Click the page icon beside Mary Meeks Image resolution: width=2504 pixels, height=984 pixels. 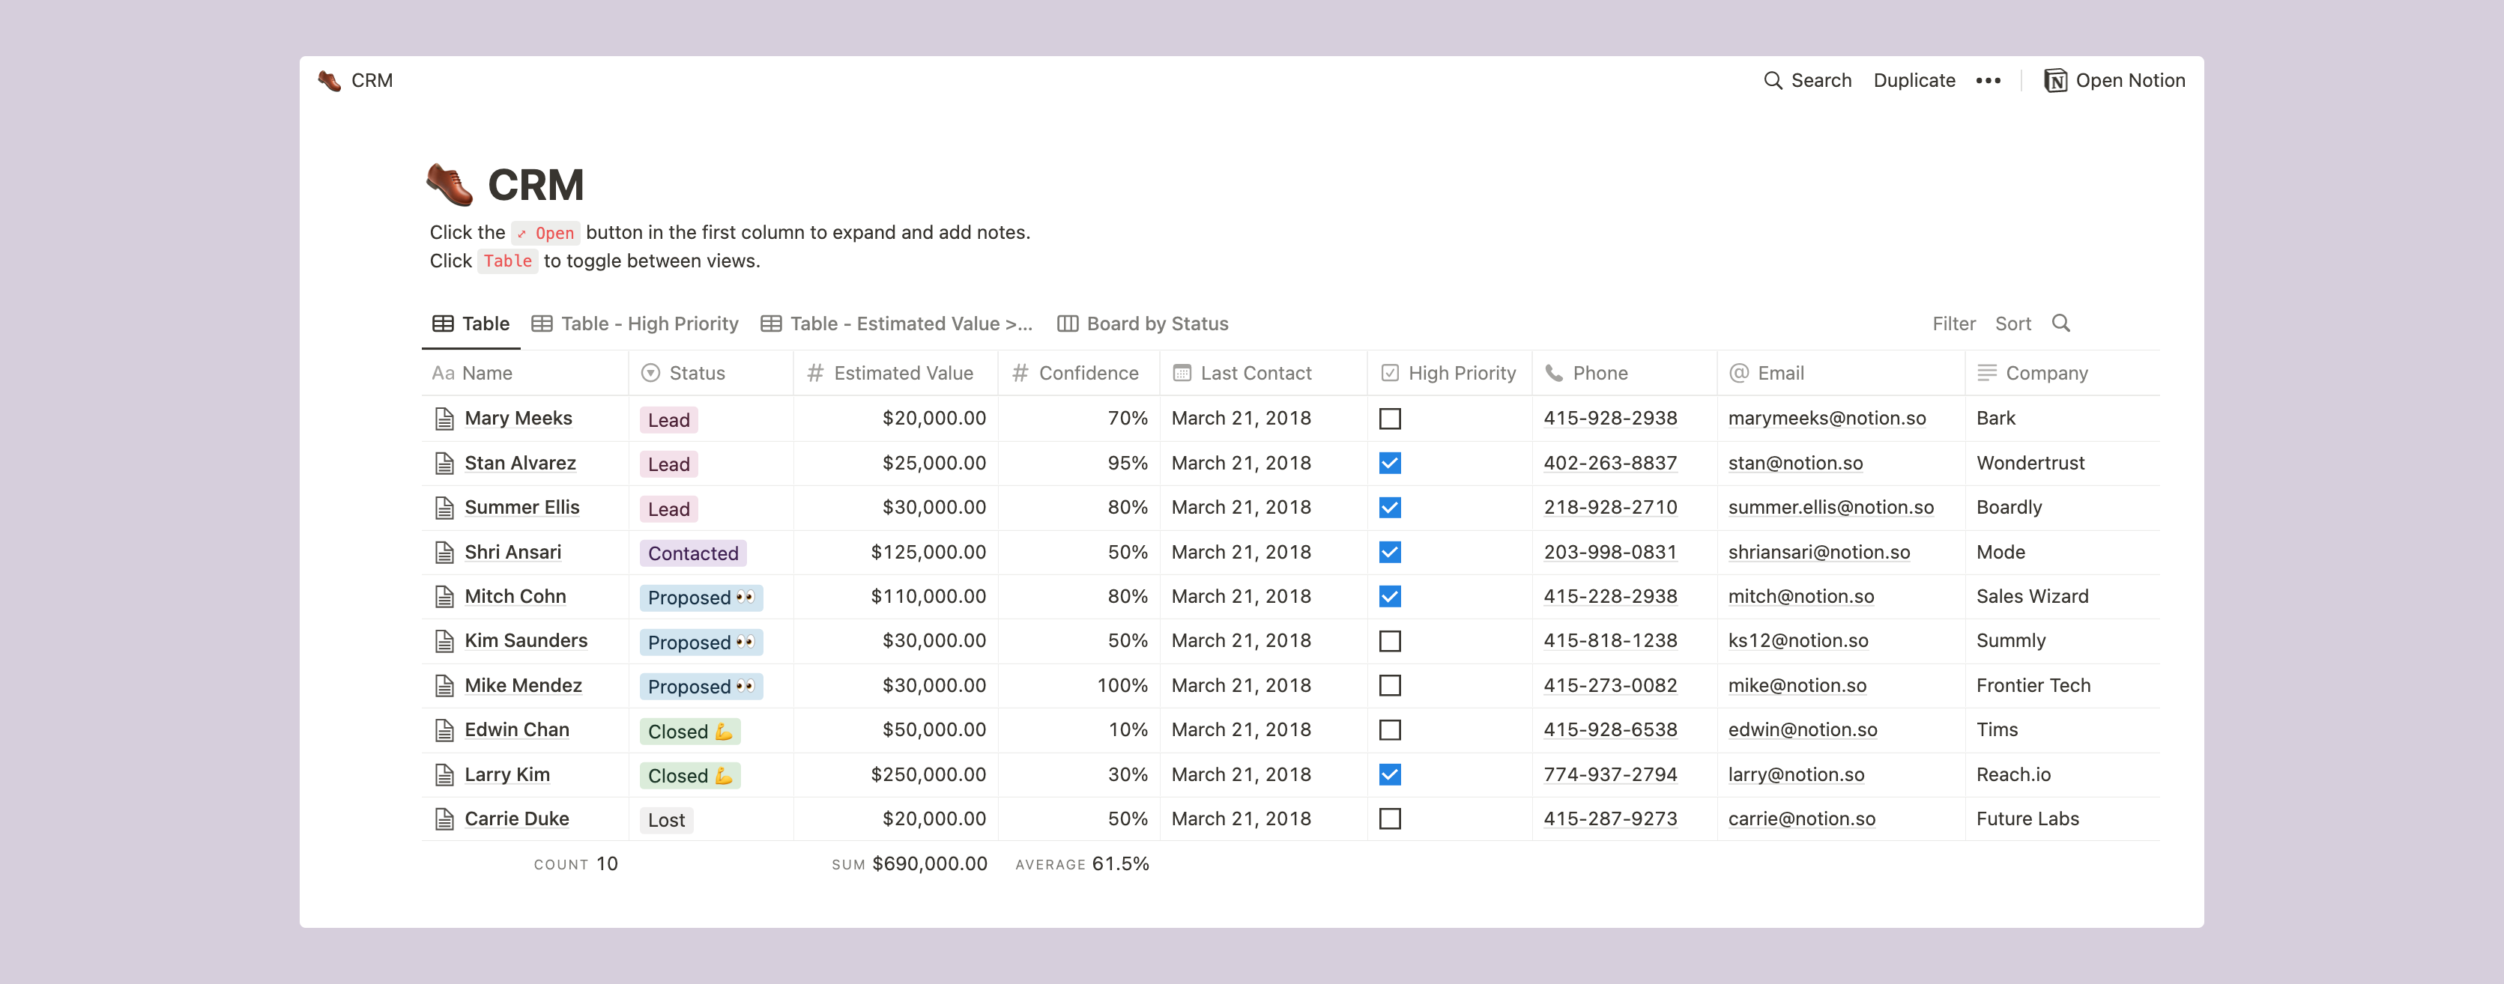(x=444, y=419)
